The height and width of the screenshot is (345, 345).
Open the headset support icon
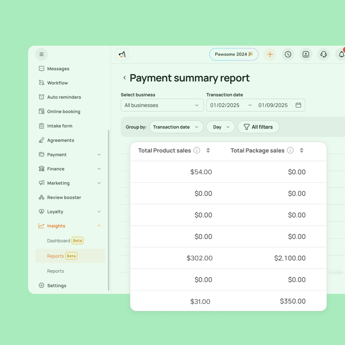(324, 54)
